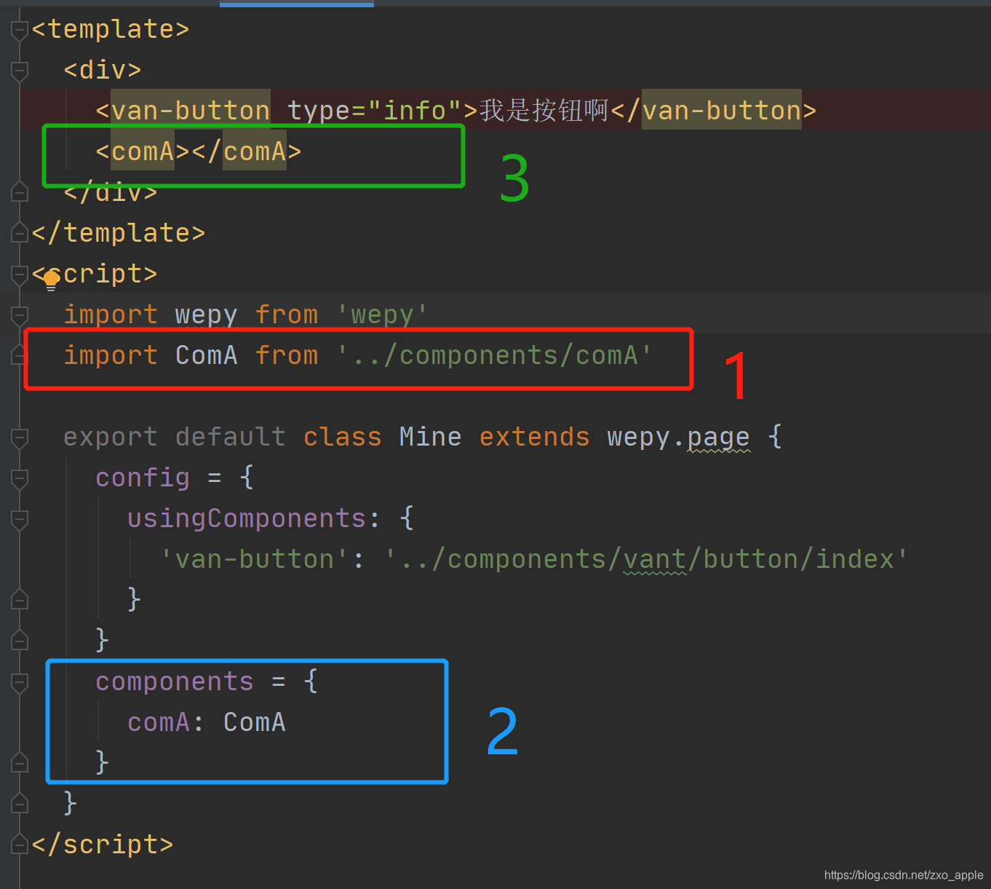991x889 pixels.
Task: Fold the config object block
Action: pos(20,478)
